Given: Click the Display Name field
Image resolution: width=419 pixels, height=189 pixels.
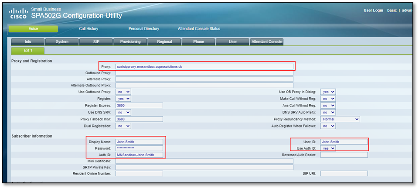Looking at the screenshot, I should [139, 142].
